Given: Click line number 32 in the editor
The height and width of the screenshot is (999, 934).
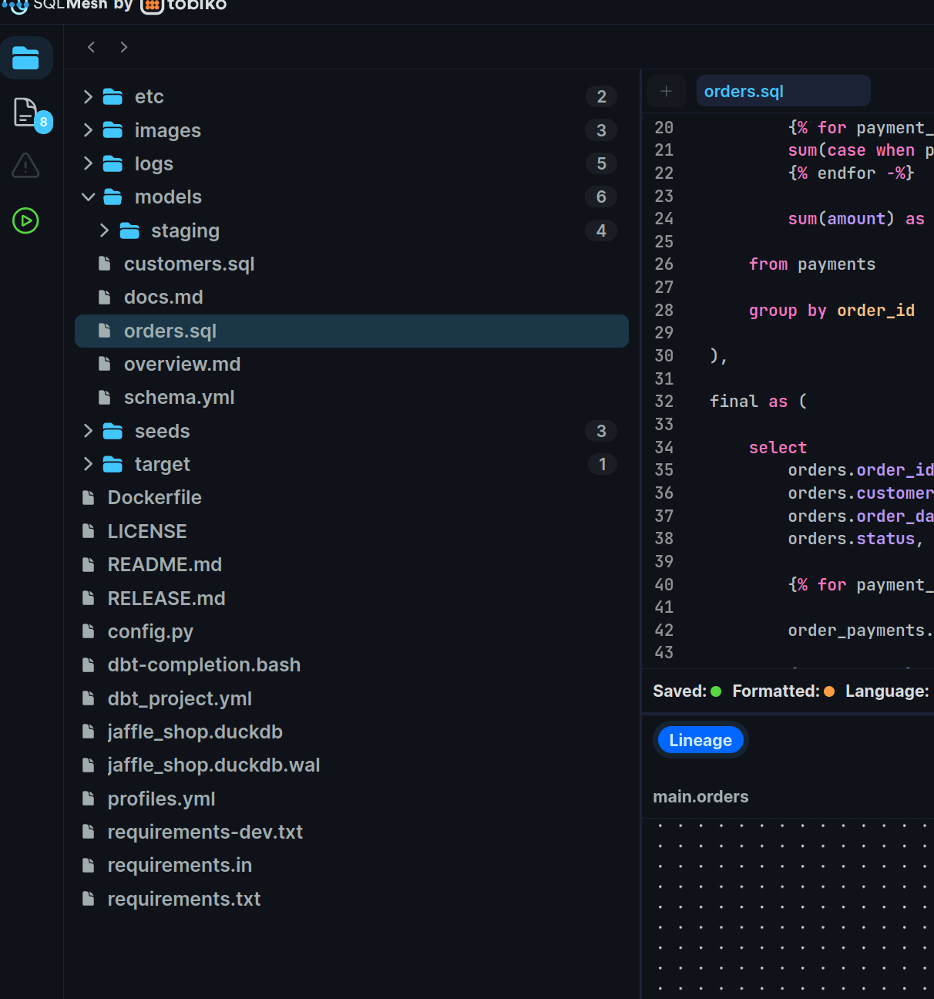Looking at the screenshot, I should pyautogui.click(x=664, y=401).
